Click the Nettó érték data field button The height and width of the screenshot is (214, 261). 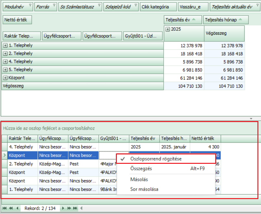click(x=18, y=20)
